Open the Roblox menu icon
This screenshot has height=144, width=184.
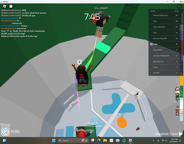tap(5, 6)
